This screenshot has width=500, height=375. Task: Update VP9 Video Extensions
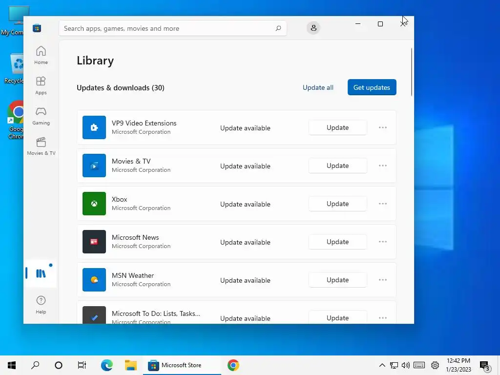[338, 127]
